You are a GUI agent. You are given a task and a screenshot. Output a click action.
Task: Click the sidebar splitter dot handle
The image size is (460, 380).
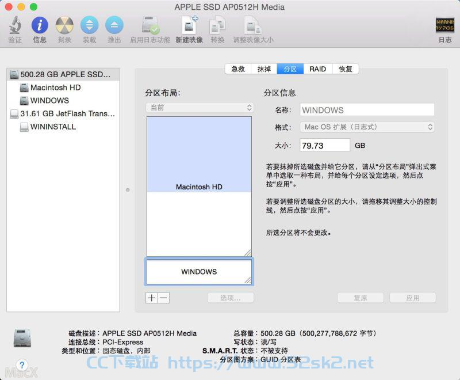128,190
